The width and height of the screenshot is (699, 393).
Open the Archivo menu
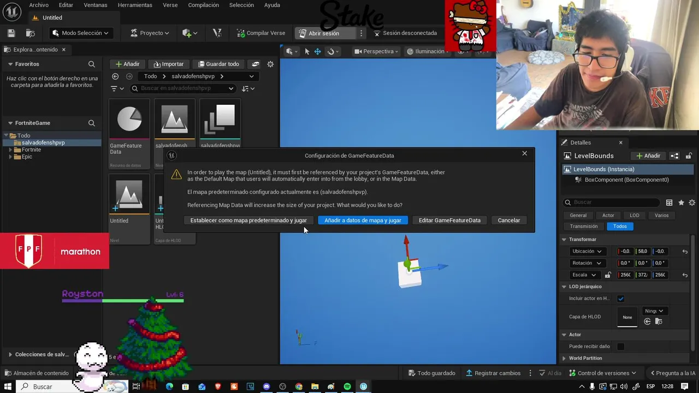click(39, 5)
